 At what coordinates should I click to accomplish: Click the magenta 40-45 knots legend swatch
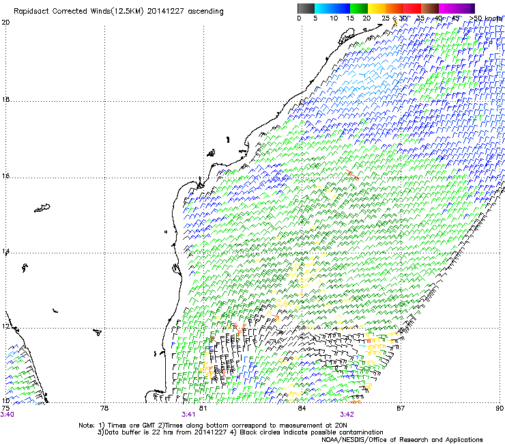click(x=448, y=8)
